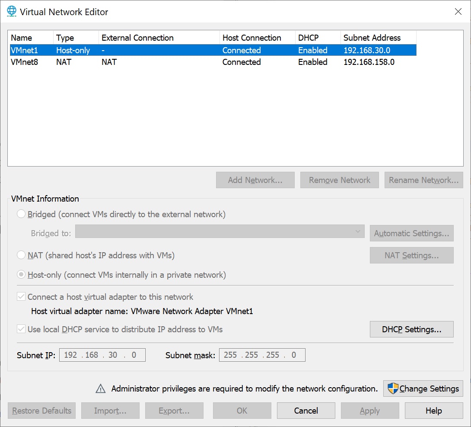Click Restore Defaults button

tap(42, 411)
